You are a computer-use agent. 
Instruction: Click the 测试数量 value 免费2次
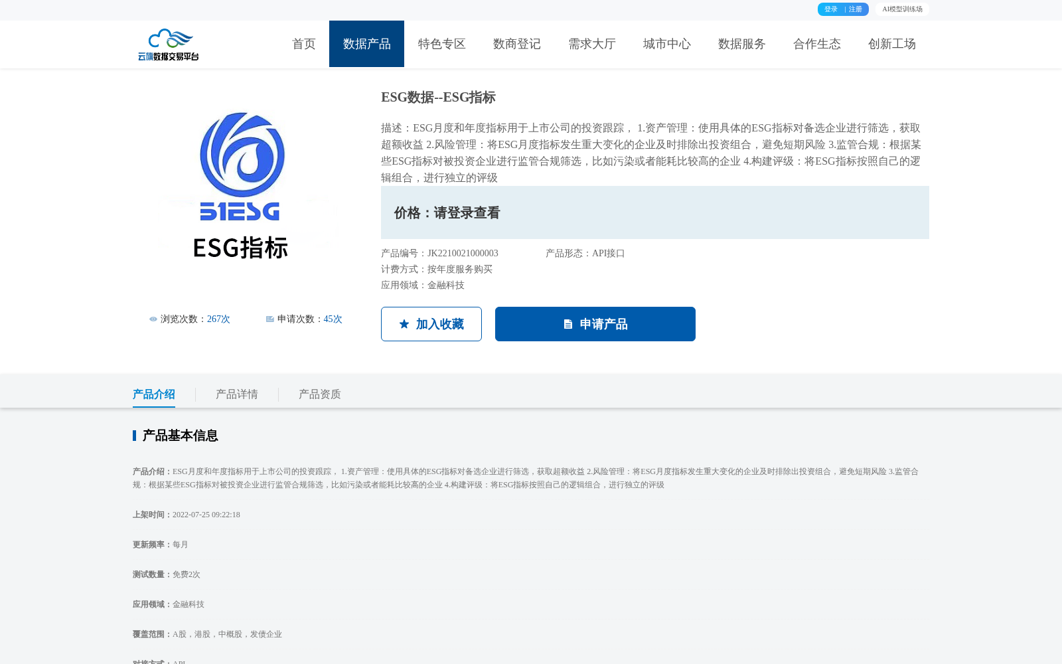pyautogui.click(x=187, y=574)
